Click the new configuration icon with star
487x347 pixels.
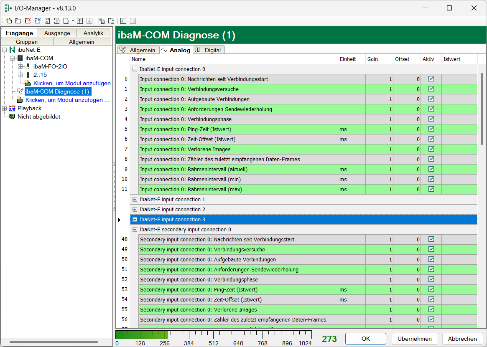8,21
